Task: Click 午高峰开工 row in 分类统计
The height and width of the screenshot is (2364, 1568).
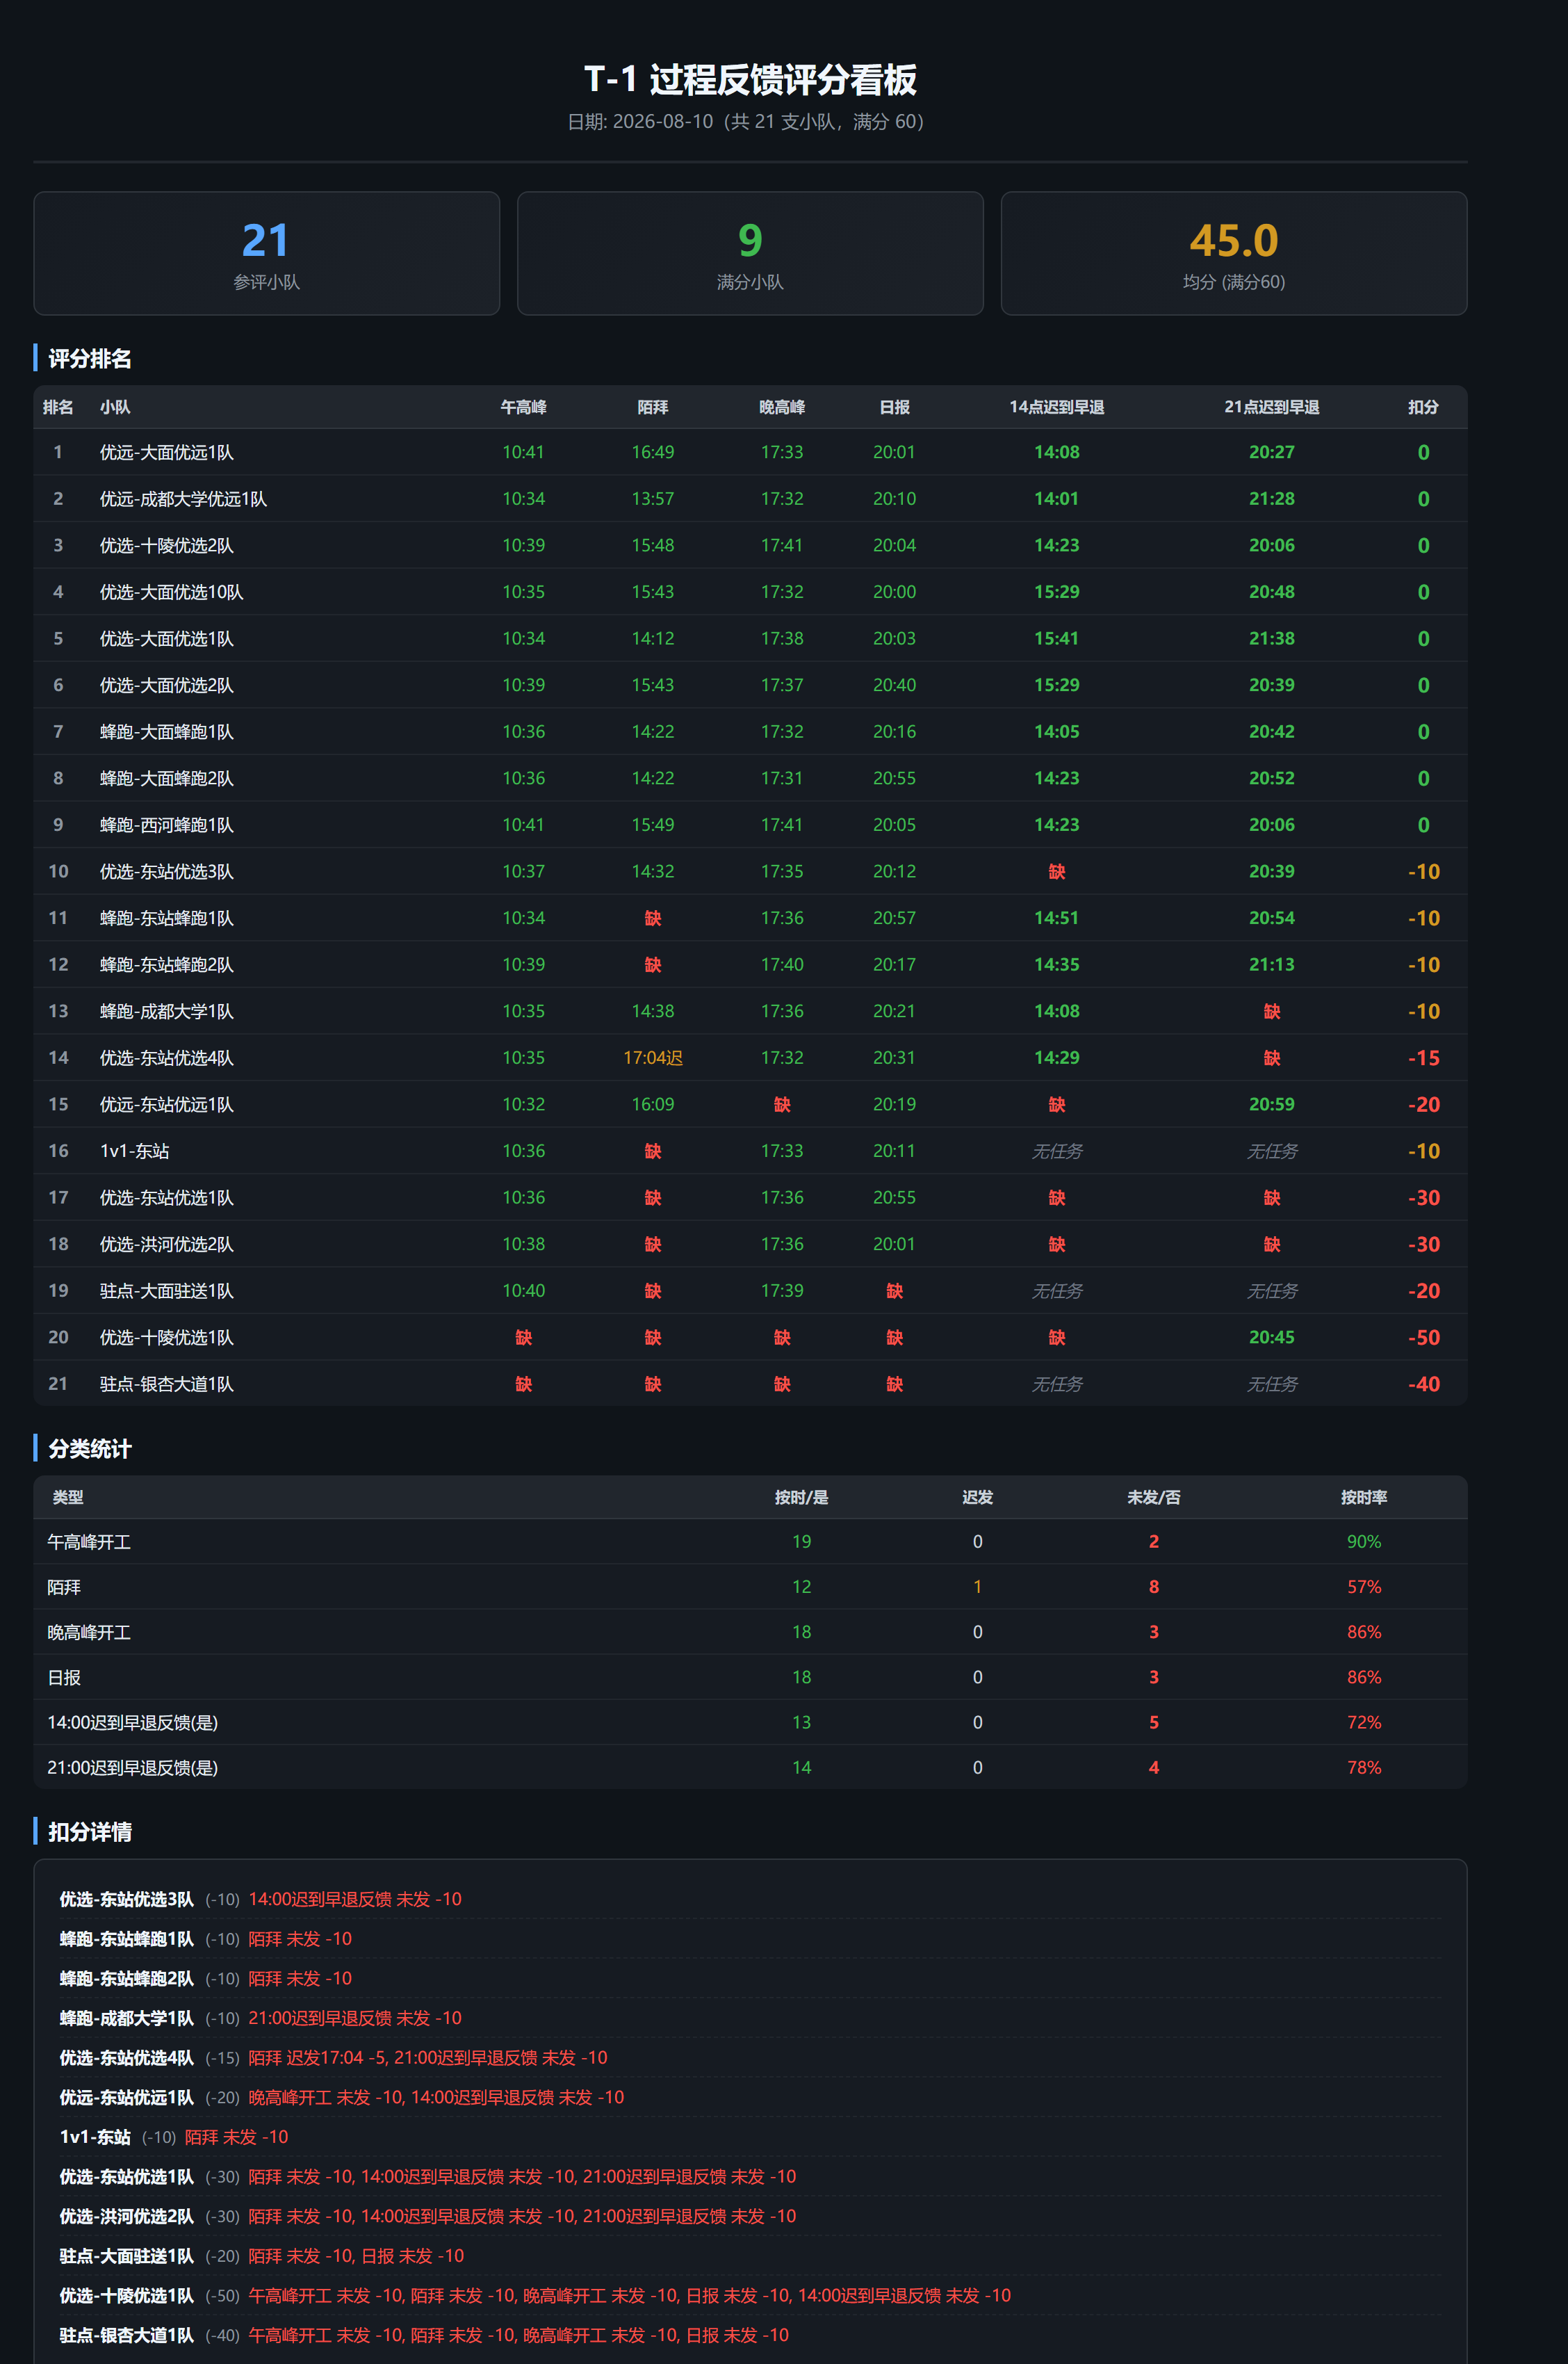Action: point(750,1541)
